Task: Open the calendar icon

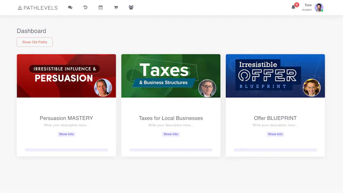Action: point(100,7)
